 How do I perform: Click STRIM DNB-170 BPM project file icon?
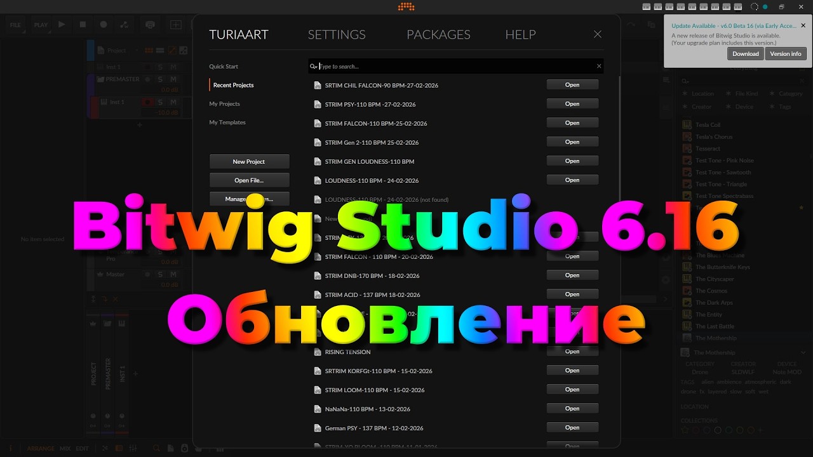pyautogui.click(x=318, y=275)
